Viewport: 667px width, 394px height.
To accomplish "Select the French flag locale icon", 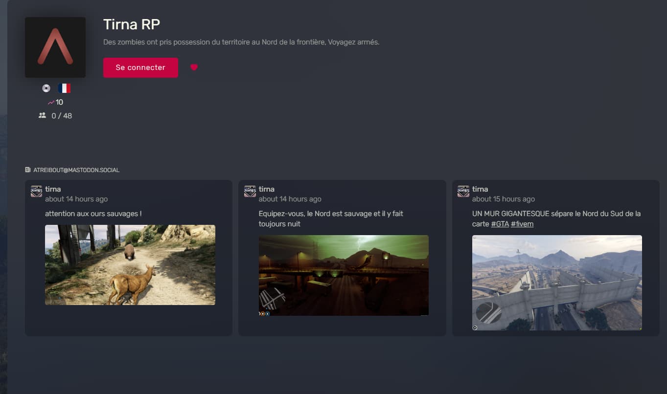I will pos(64,88).
